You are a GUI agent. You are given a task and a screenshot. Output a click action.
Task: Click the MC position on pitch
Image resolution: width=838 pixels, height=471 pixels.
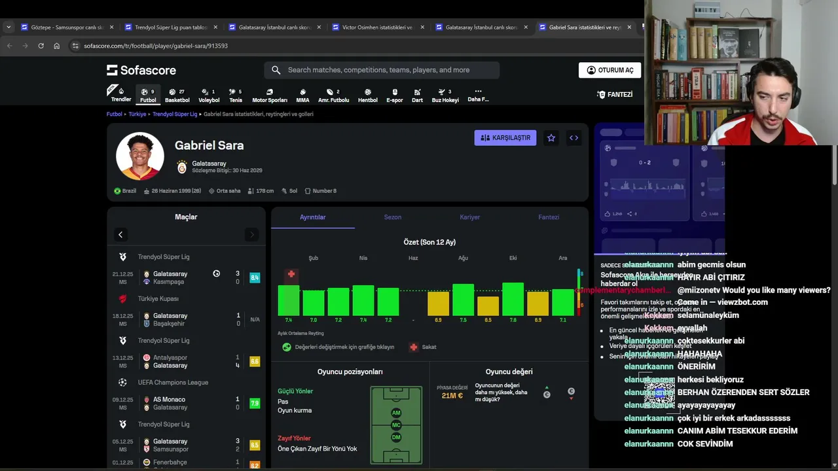coord(396,425)
